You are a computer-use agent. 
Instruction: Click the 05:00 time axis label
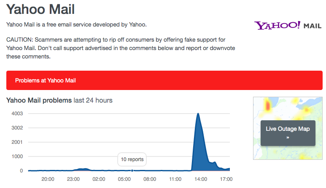pos(124,179)
